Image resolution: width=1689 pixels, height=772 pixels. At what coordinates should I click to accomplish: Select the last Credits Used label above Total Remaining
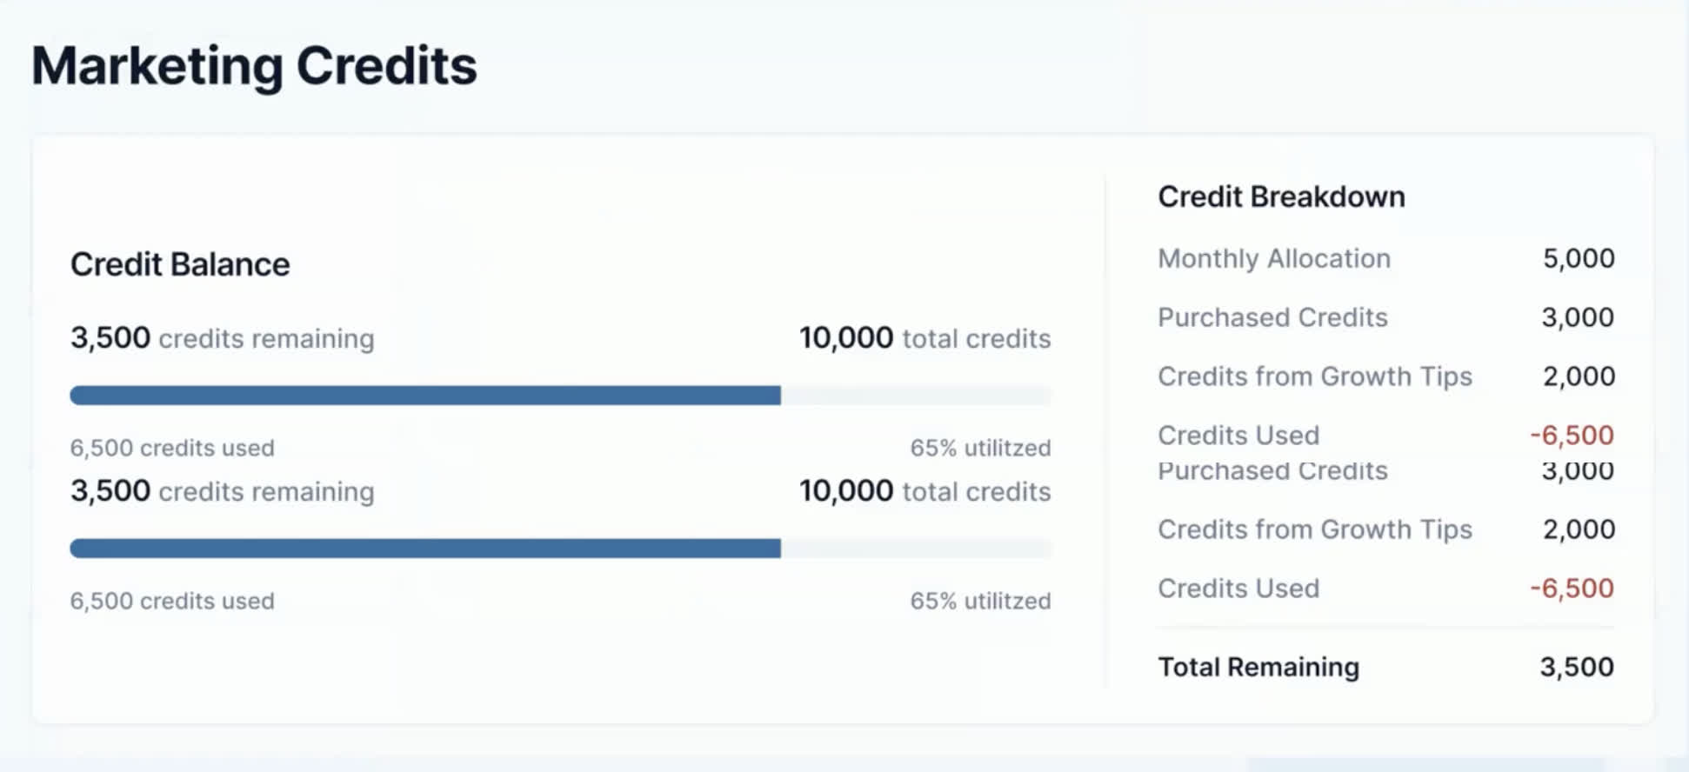click(x=1238, y=589)
